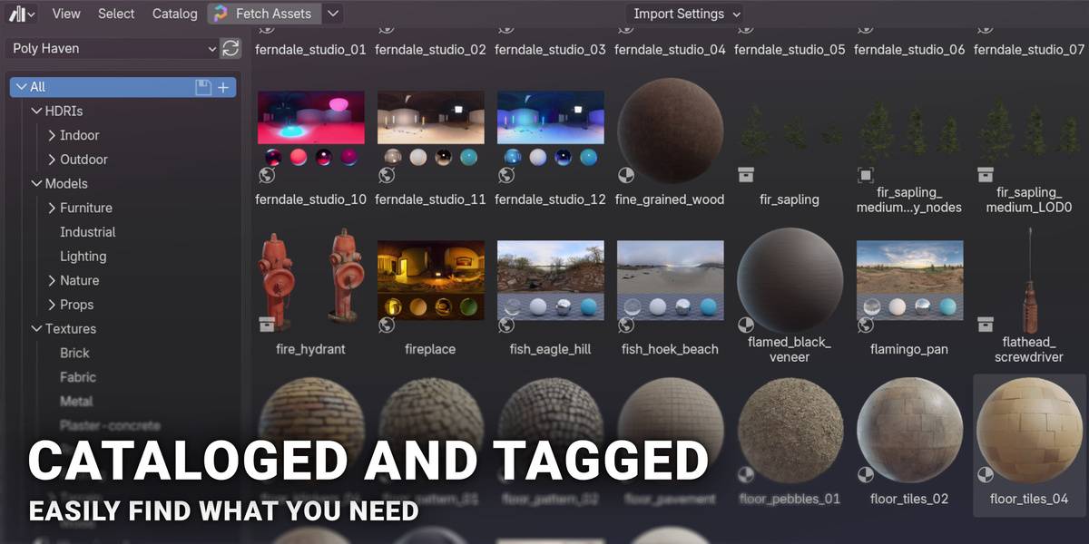Screen dimensions: 1089x544
Task: Select the Metal textures catalog
Action: [x=76, y=401]
